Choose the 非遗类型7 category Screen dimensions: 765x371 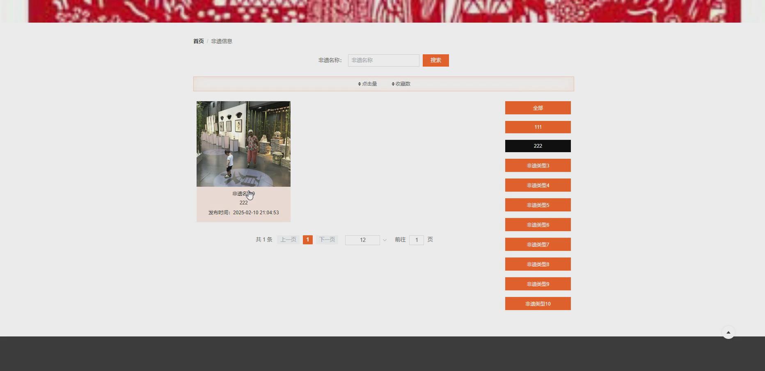pyautogui.click(x=538, y=244)
